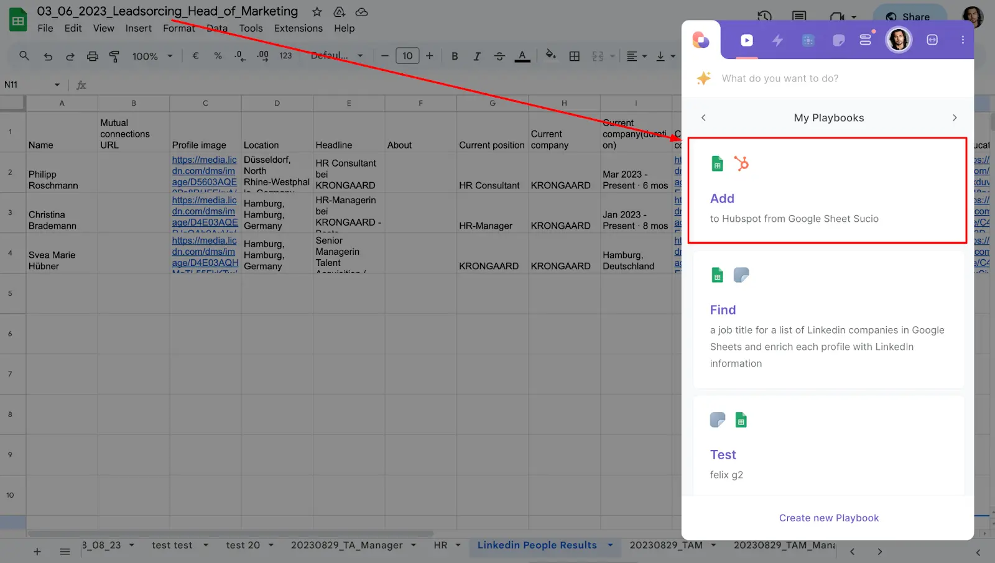Search the menus magnifier icon
Image resolution: width=995 pixels, height=563 pixels.
[24, 56]
